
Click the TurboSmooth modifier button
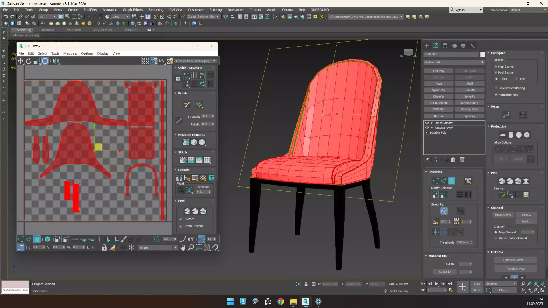coord(439,103)
